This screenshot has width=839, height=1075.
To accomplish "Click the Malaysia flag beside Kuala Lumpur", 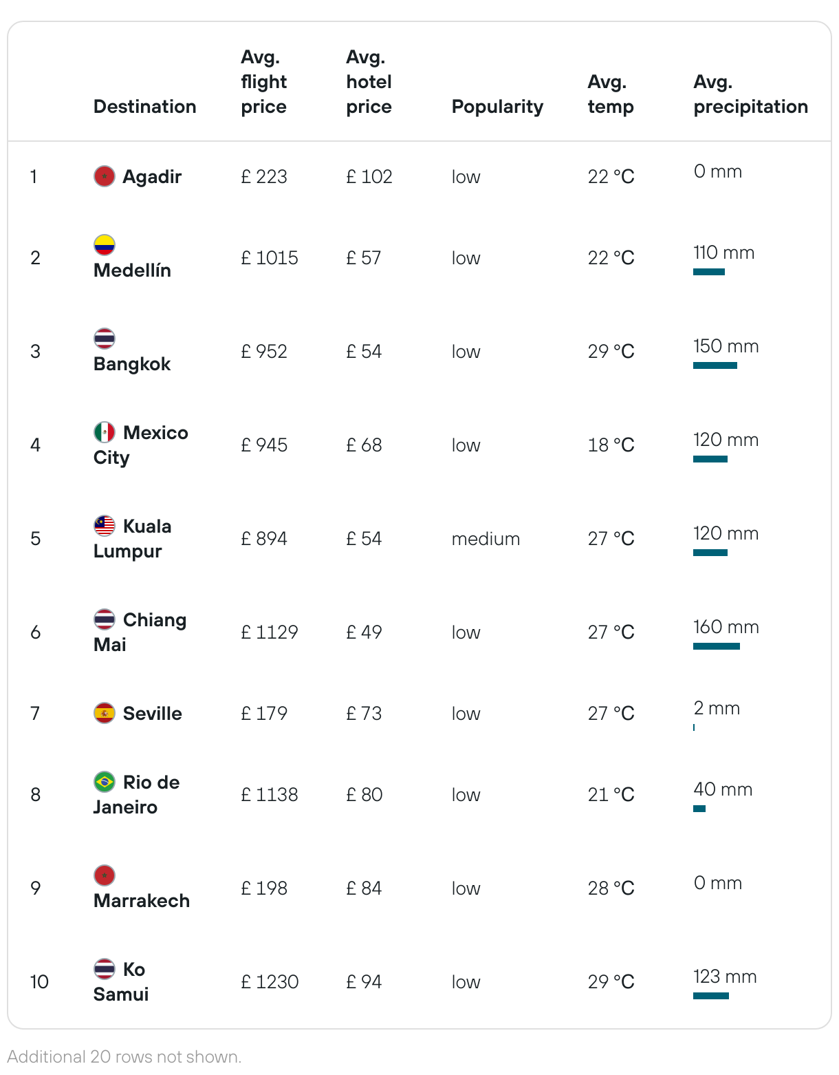I will click(105, 526).
